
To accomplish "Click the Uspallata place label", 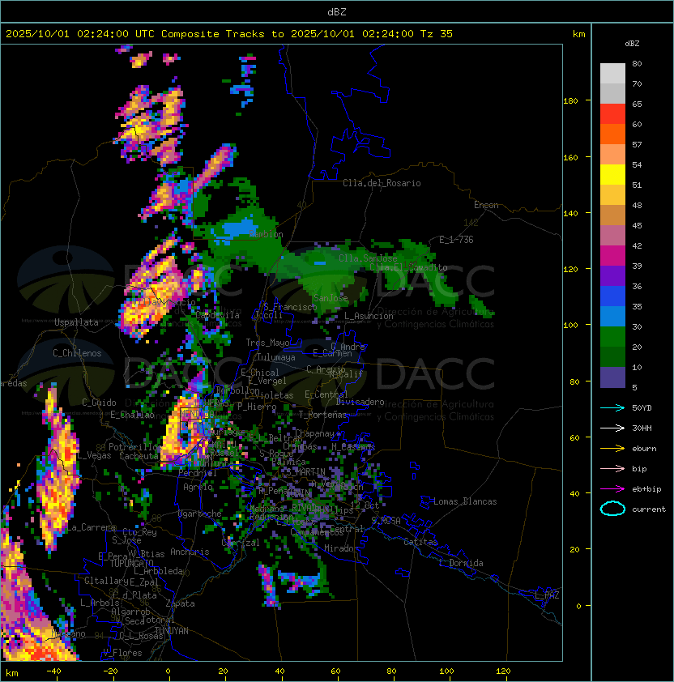I will click(76, 322).
